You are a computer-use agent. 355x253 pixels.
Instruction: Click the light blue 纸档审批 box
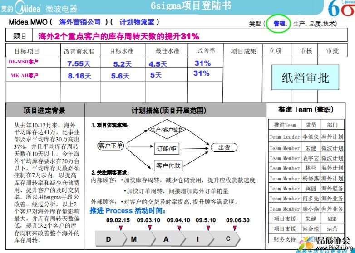click(305, 78)
